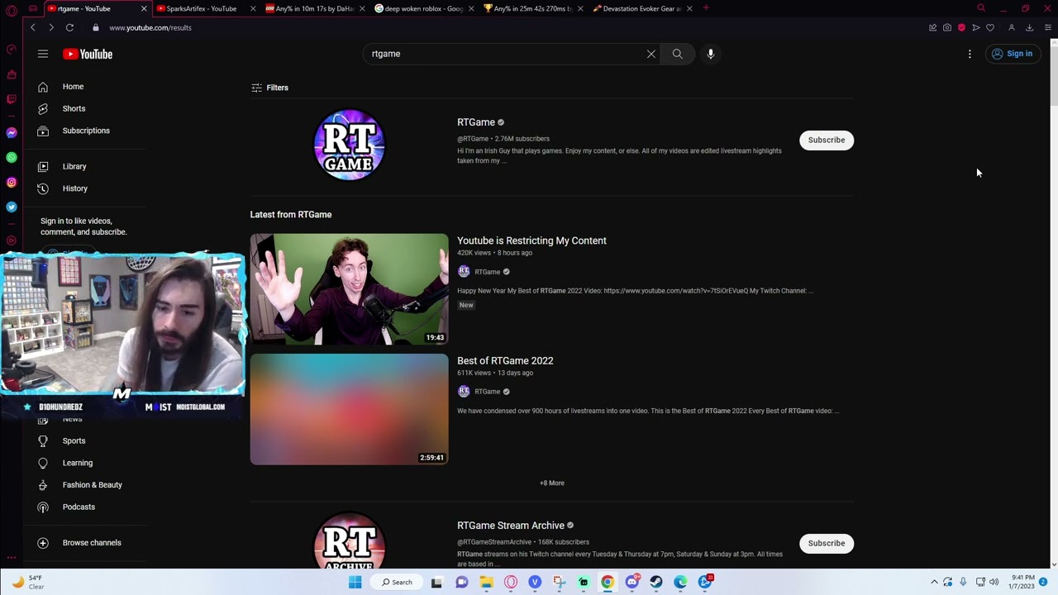This screenshot has height=595, width=1058.
Task: Open Discord from the taskbar
Action: point(632,582)
